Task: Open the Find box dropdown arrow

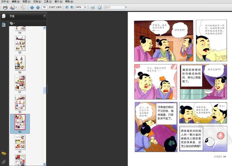Action: (x=126, y=7)
